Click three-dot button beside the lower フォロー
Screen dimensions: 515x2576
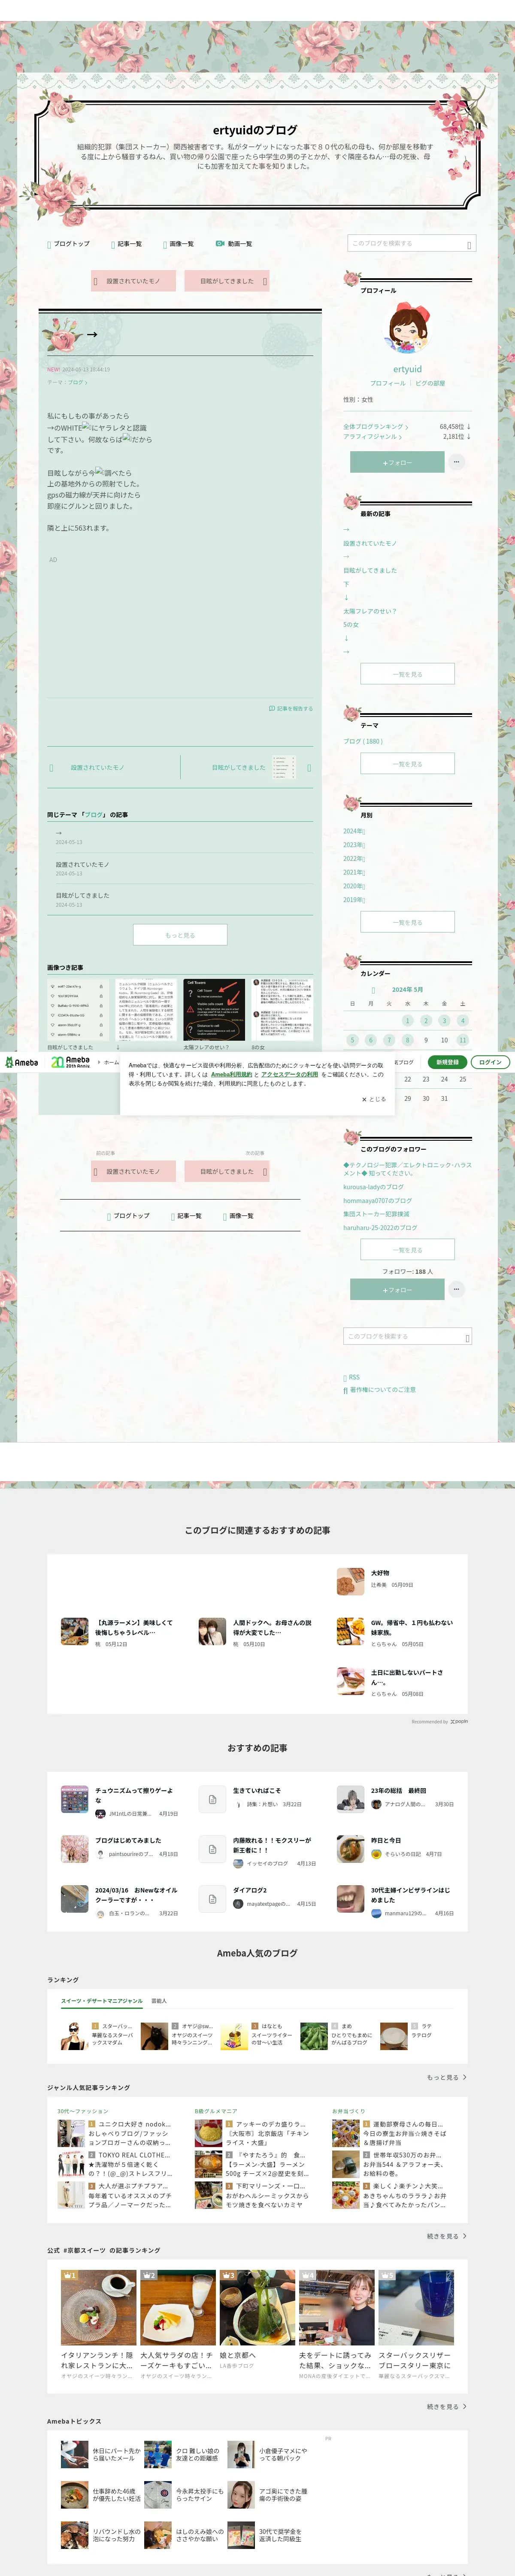pos(456,1289)
